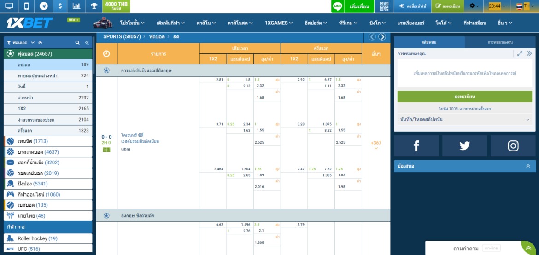Open the QR code icon
Screen dimensions: 539x255
[x=384, y=6]
